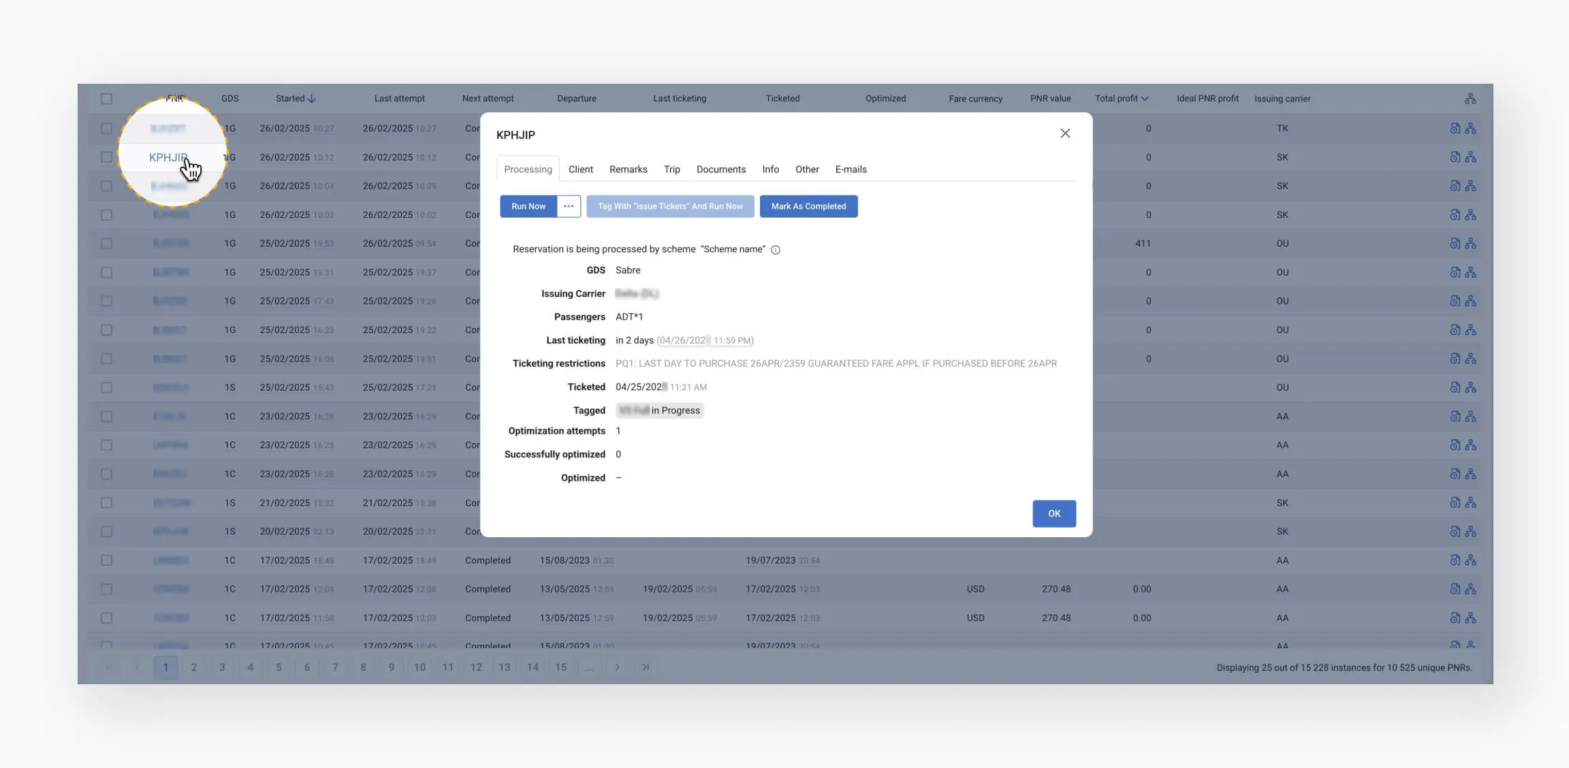Viewport: 1569px width, 768px height.
Task: Expand the Total profit column dropdown
Action: (x=1145, y=99)
